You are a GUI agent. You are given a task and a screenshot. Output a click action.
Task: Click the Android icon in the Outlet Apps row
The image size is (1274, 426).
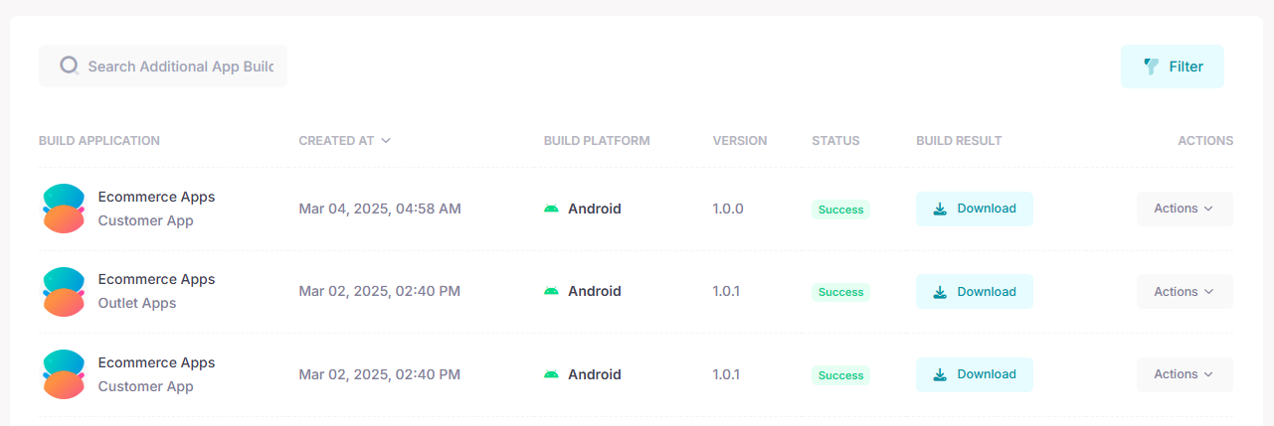point(551,292)
